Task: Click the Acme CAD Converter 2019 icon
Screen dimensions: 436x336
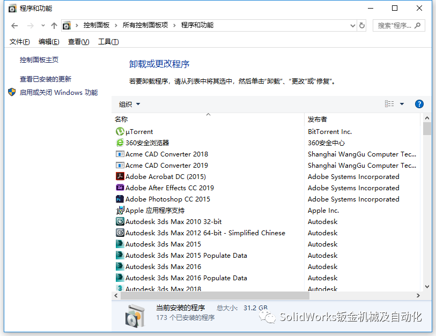Action: point(120,166)
